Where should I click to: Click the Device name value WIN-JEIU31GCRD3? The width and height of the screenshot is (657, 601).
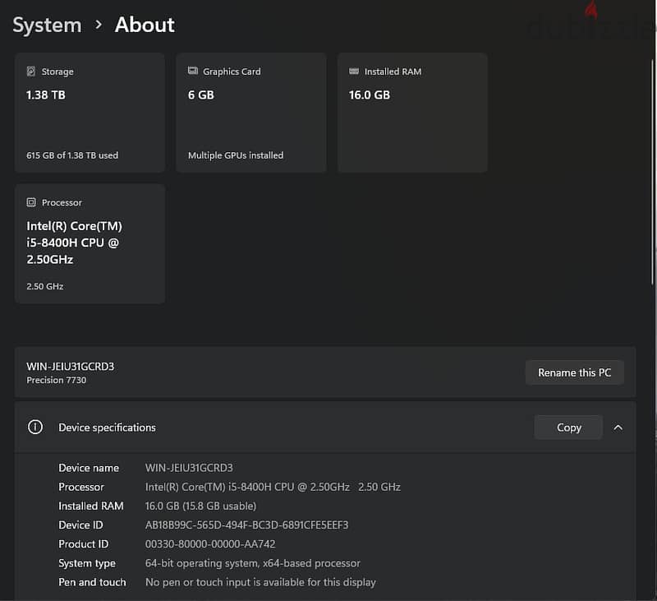pyautogui.click(x=189, y=468)
